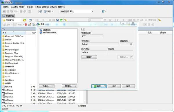
Task: Click the remote panel home directory icon
Action: pos(138,20)
